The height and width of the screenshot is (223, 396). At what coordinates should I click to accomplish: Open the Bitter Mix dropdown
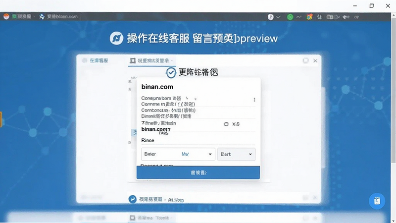tap(178, 154)
